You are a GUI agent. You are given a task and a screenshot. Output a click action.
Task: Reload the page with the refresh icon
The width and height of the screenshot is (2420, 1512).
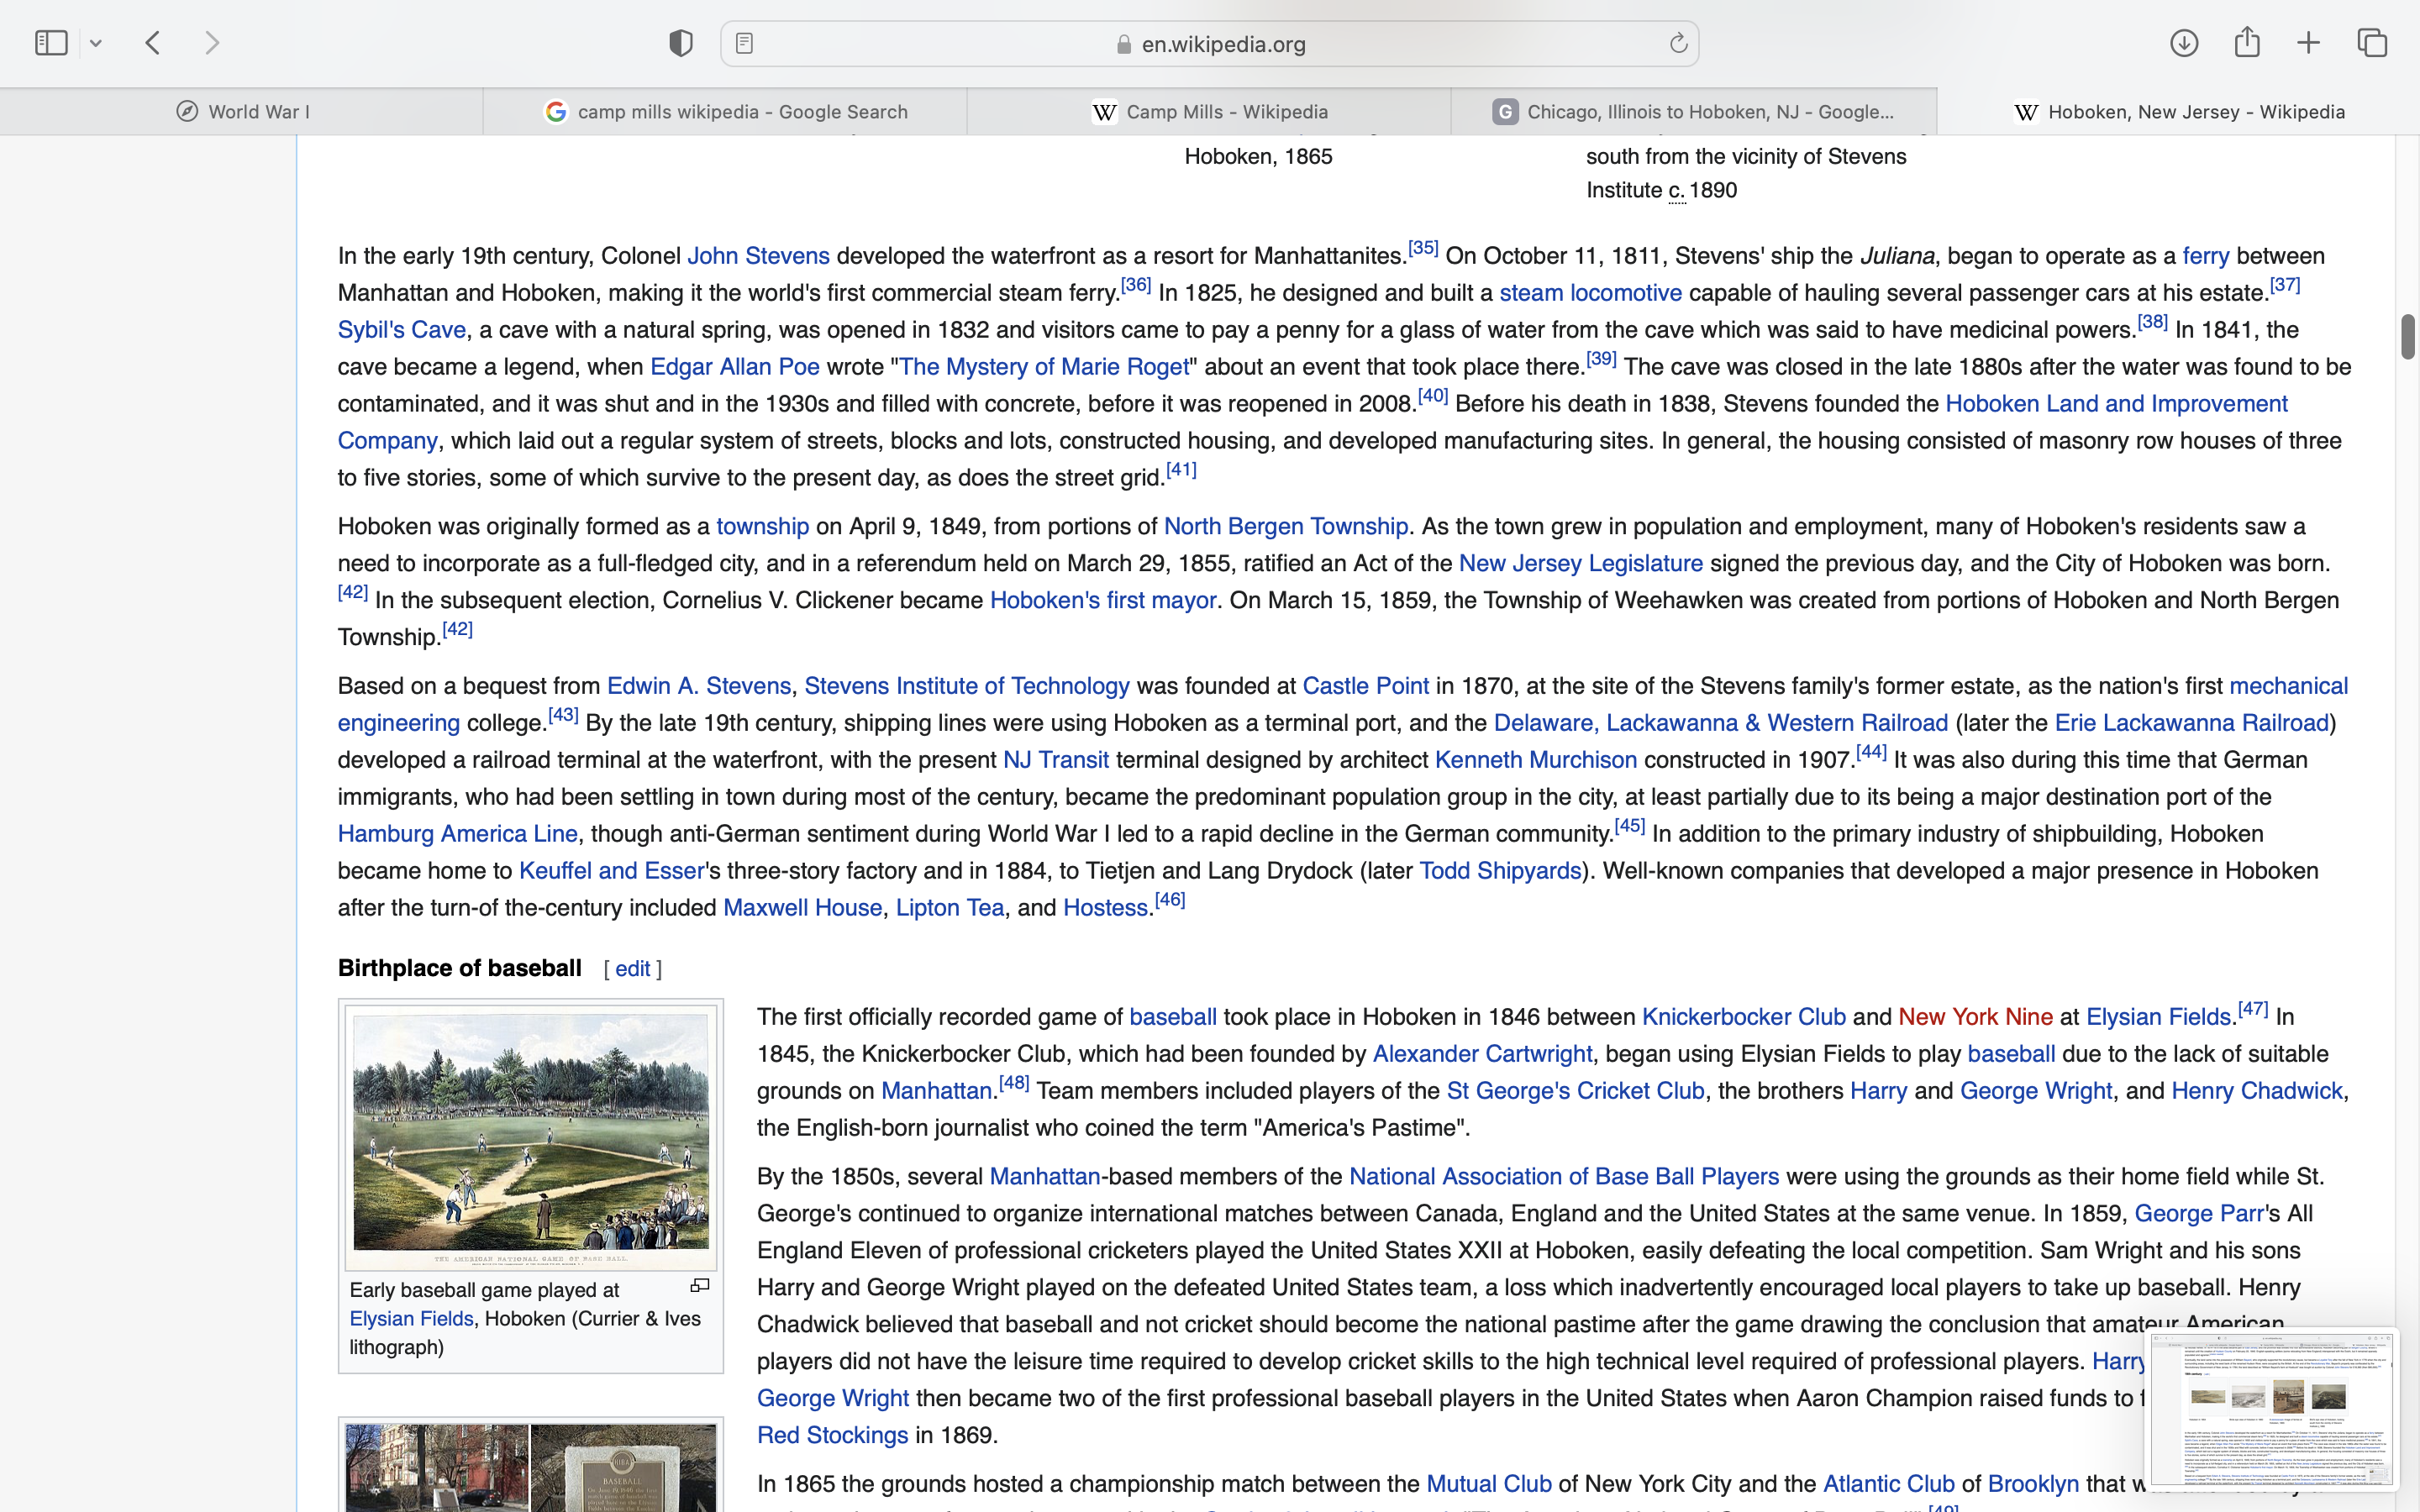click(1678, 43)
